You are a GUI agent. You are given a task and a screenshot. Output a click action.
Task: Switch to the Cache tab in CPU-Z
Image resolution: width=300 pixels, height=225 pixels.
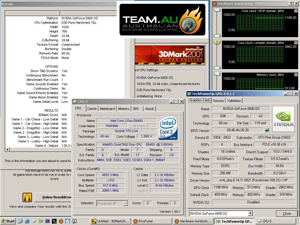92,109
